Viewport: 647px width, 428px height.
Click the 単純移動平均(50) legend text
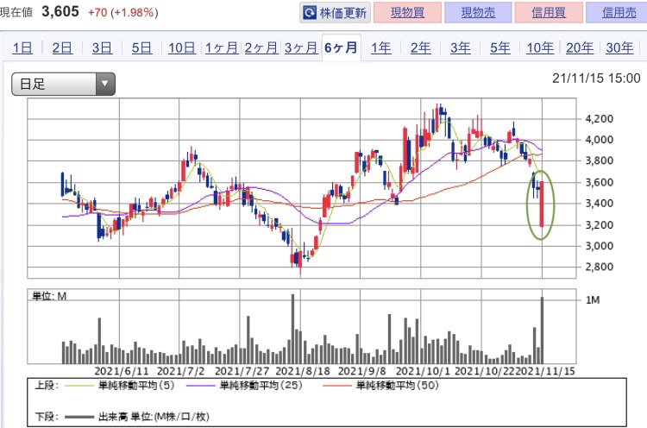point(398,385)
